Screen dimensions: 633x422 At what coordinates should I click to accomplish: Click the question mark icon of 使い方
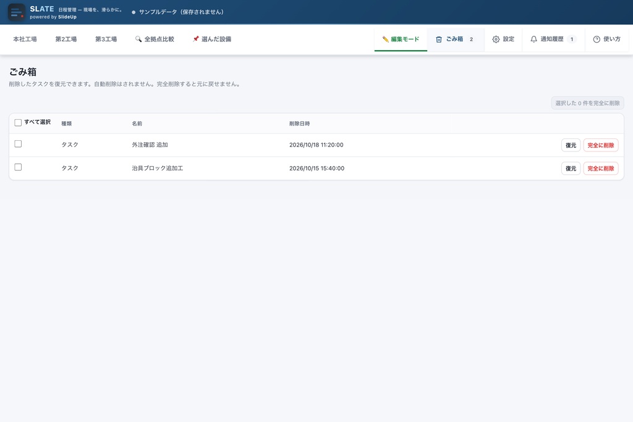[x=597, y=39]
